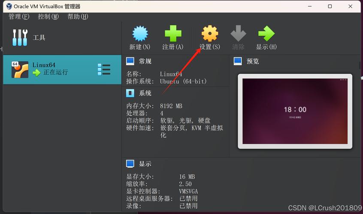Open Settings (设置) gear icon
363x214 pixels.
pos(210,33)
